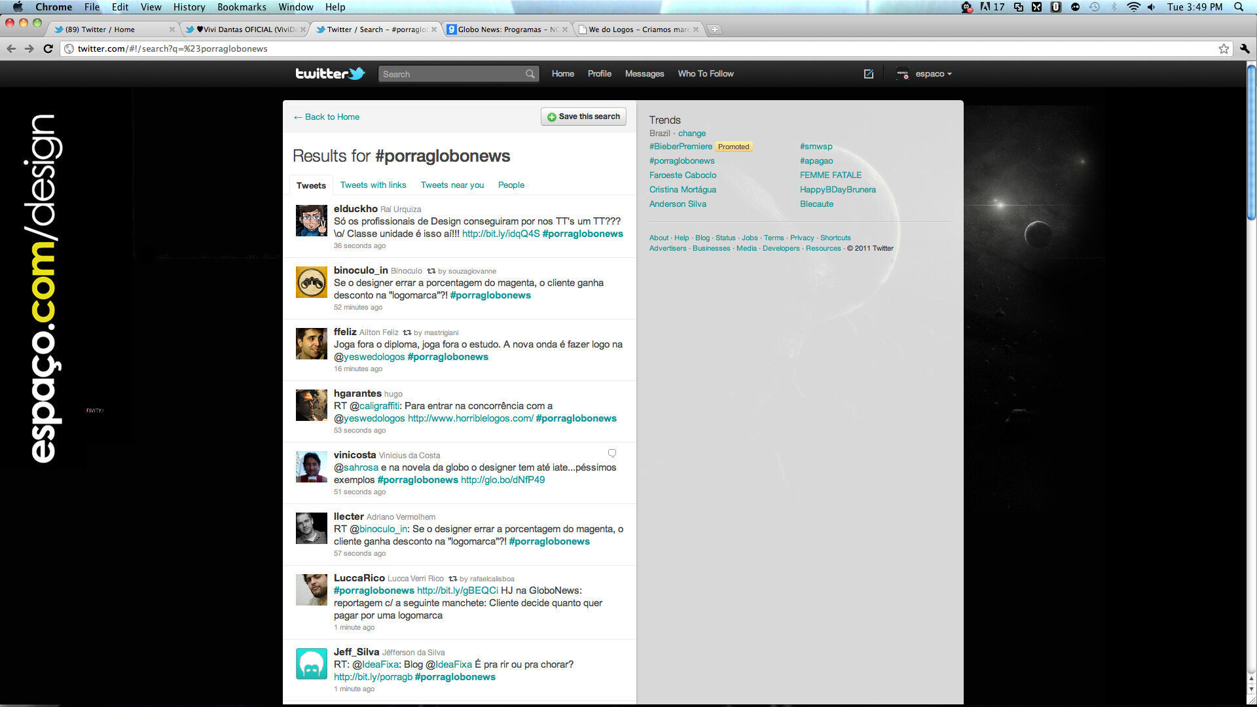The image size is (1257, 707).
Task: Open the Bookmarks menu in the menu bar
Action: [x=242, y=7]
